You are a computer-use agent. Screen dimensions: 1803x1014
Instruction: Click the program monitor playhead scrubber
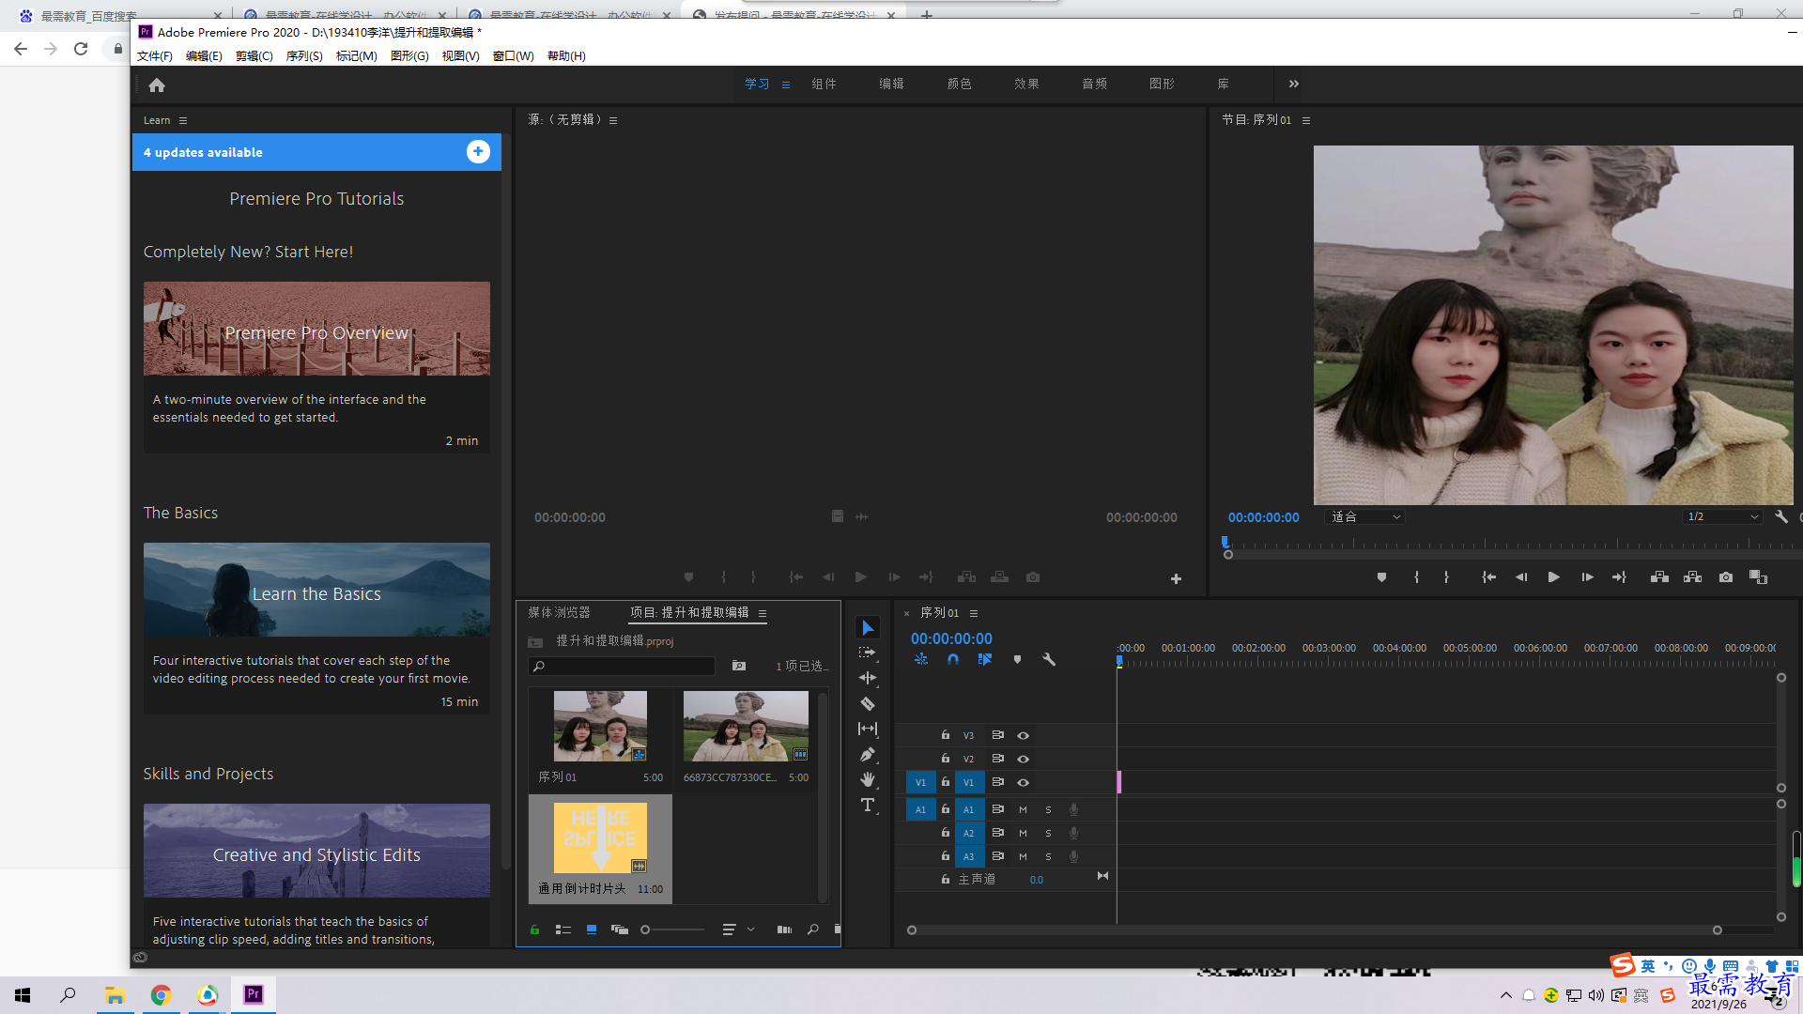(x=1225, y=542)
